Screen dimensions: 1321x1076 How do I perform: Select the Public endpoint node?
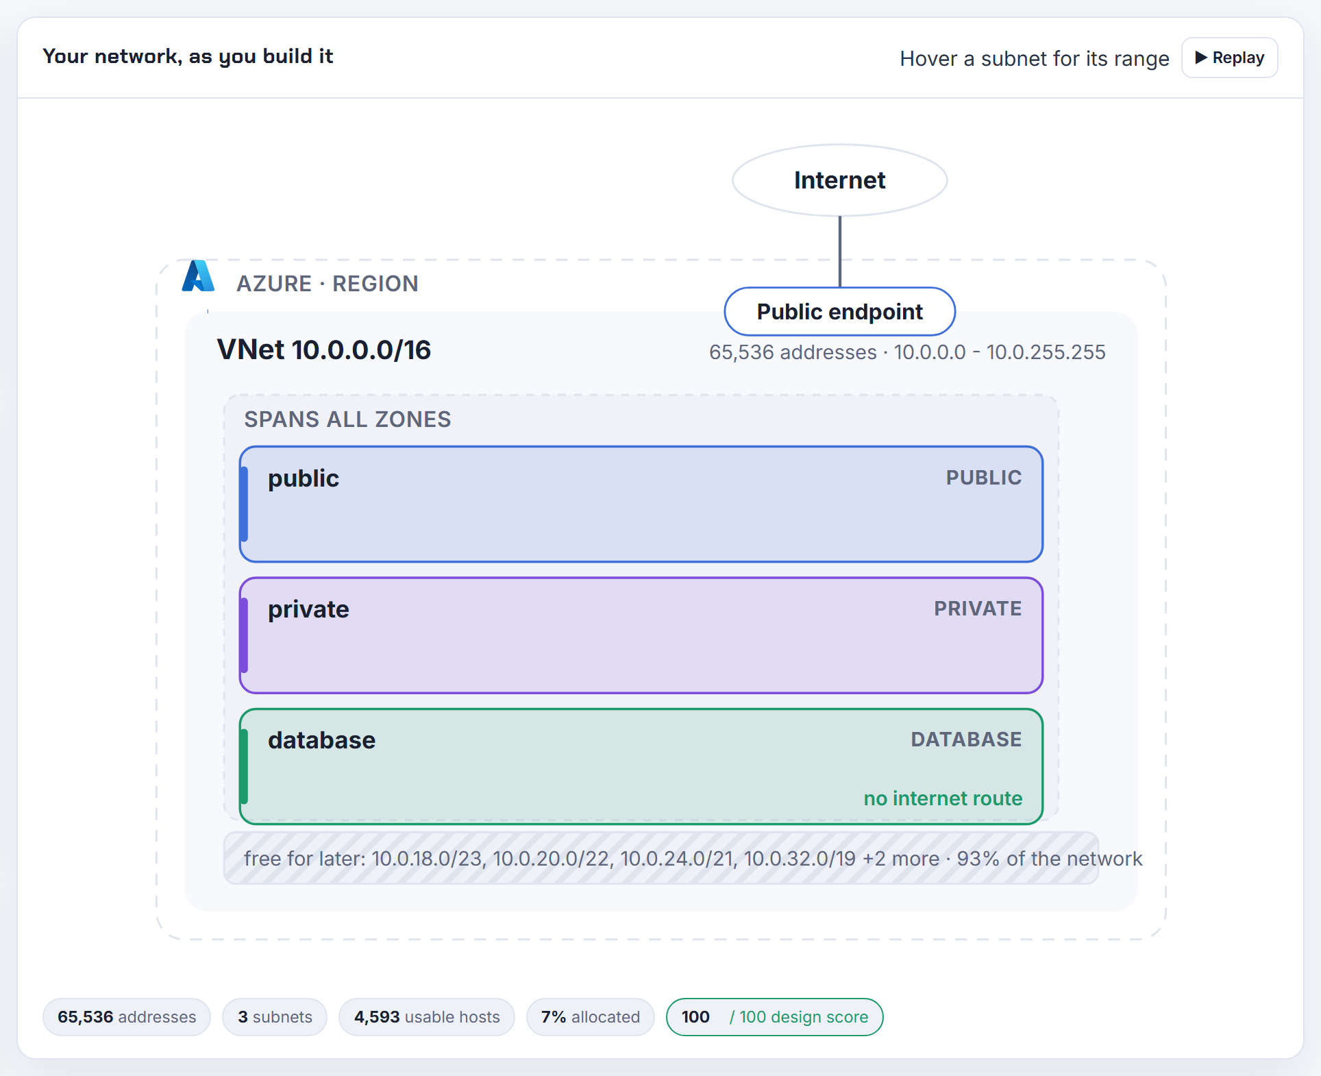coord(839,312)
